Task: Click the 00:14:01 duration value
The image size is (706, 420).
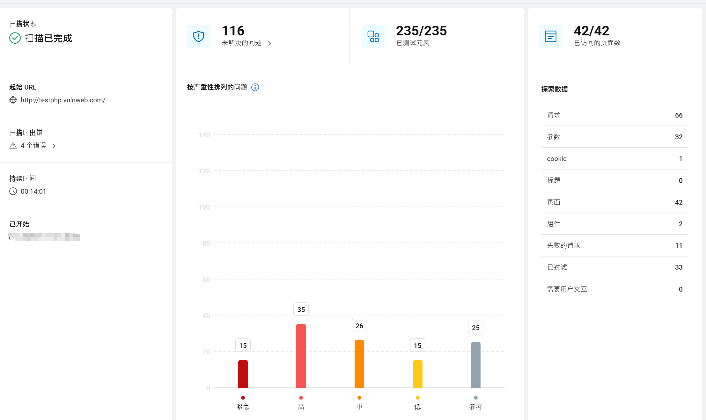Action: (33, 192)
